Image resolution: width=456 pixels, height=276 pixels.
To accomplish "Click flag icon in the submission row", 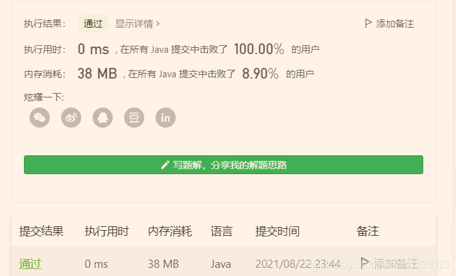I will point(365,262).
